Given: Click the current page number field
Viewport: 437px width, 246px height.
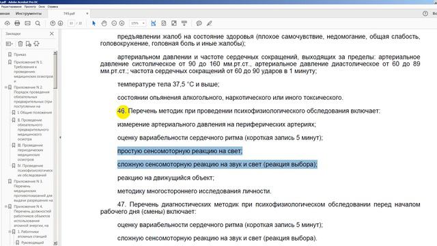Looking at the screenshot, I should [71, 23].
